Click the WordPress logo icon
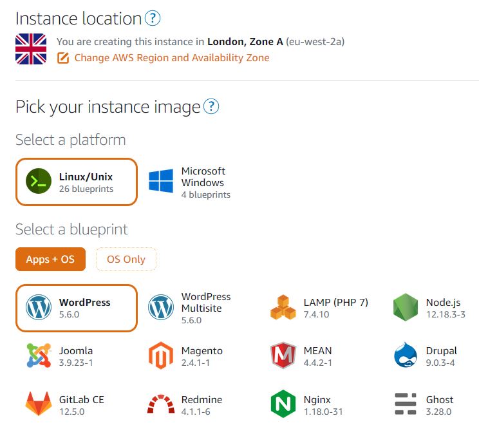Screen dimensions: 479x436 pyautogui.click(x=39, y=307)
